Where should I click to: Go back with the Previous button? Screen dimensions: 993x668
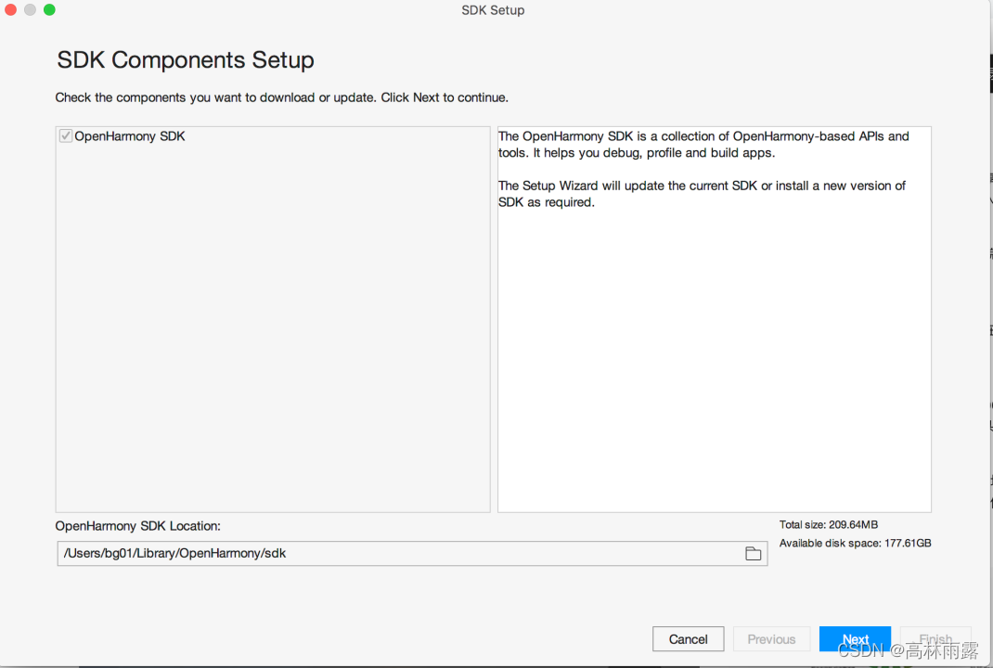(x=771, y=639)
